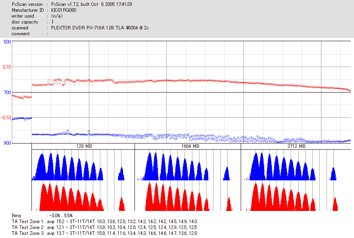Click the disc capacity label

point(25,22)
